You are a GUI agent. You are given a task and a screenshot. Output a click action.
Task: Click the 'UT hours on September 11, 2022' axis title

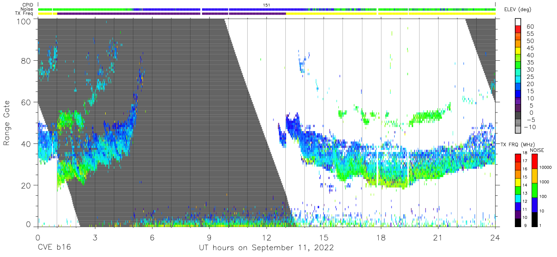click(266, 248)
